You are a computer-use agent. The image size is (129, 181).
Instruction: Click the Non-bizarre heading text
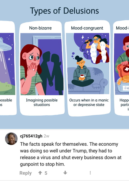point(40,28)
